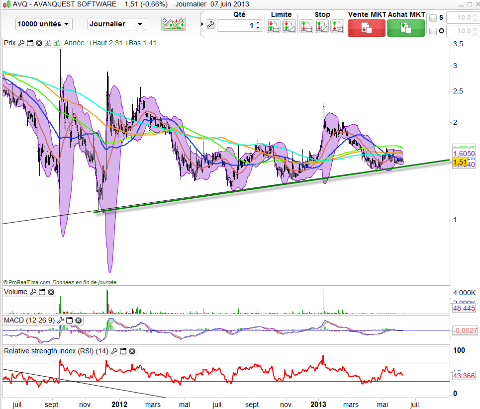Click the first Limite order icon

(x=273, y=26)
